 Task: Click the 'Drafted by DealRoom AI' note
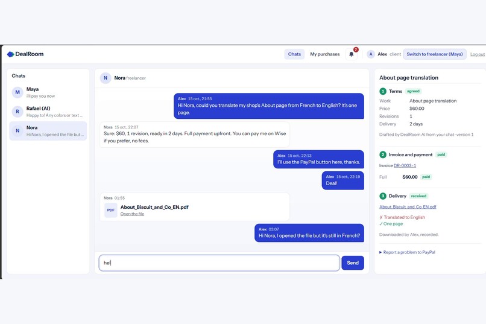pos(426,135)
